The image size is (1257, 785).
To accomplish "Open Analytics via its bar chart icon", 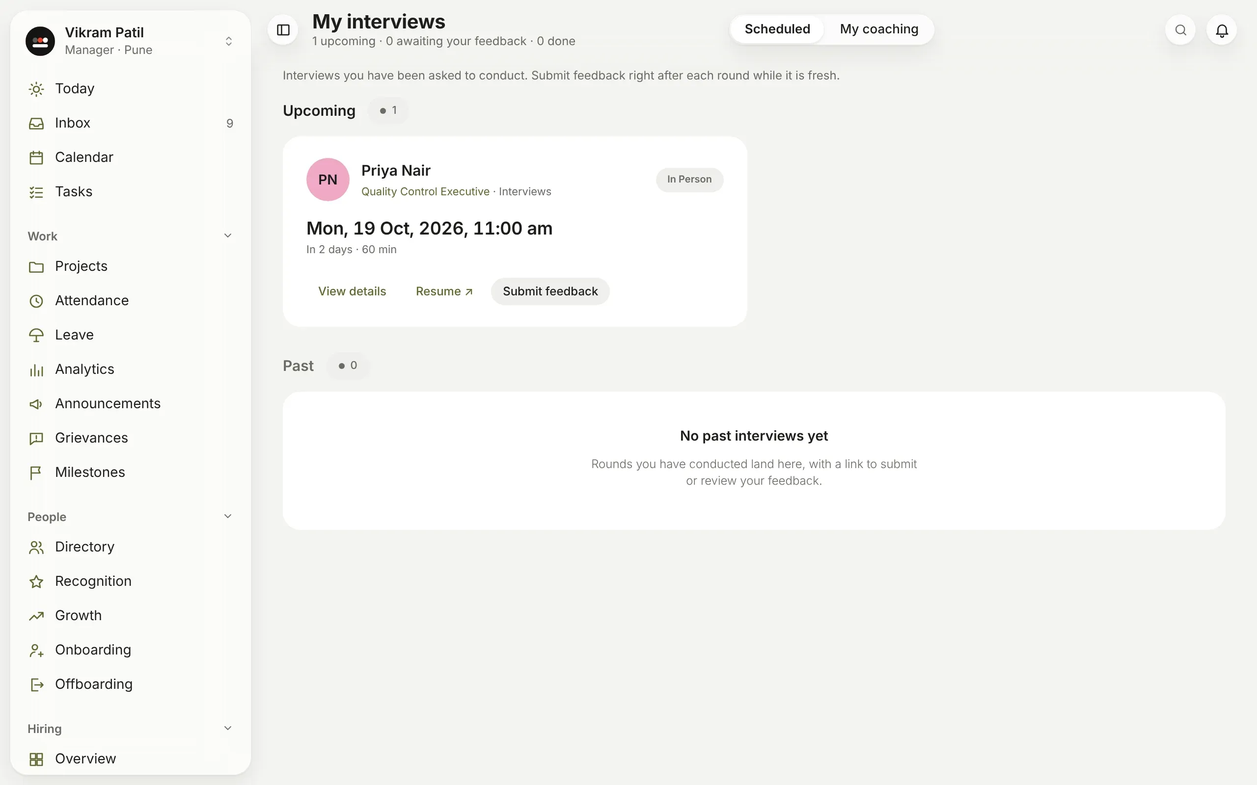I will pos(36,369).
